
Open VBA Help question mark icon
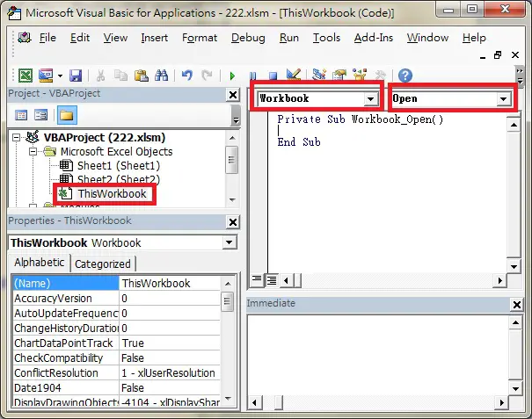point(405,76)
